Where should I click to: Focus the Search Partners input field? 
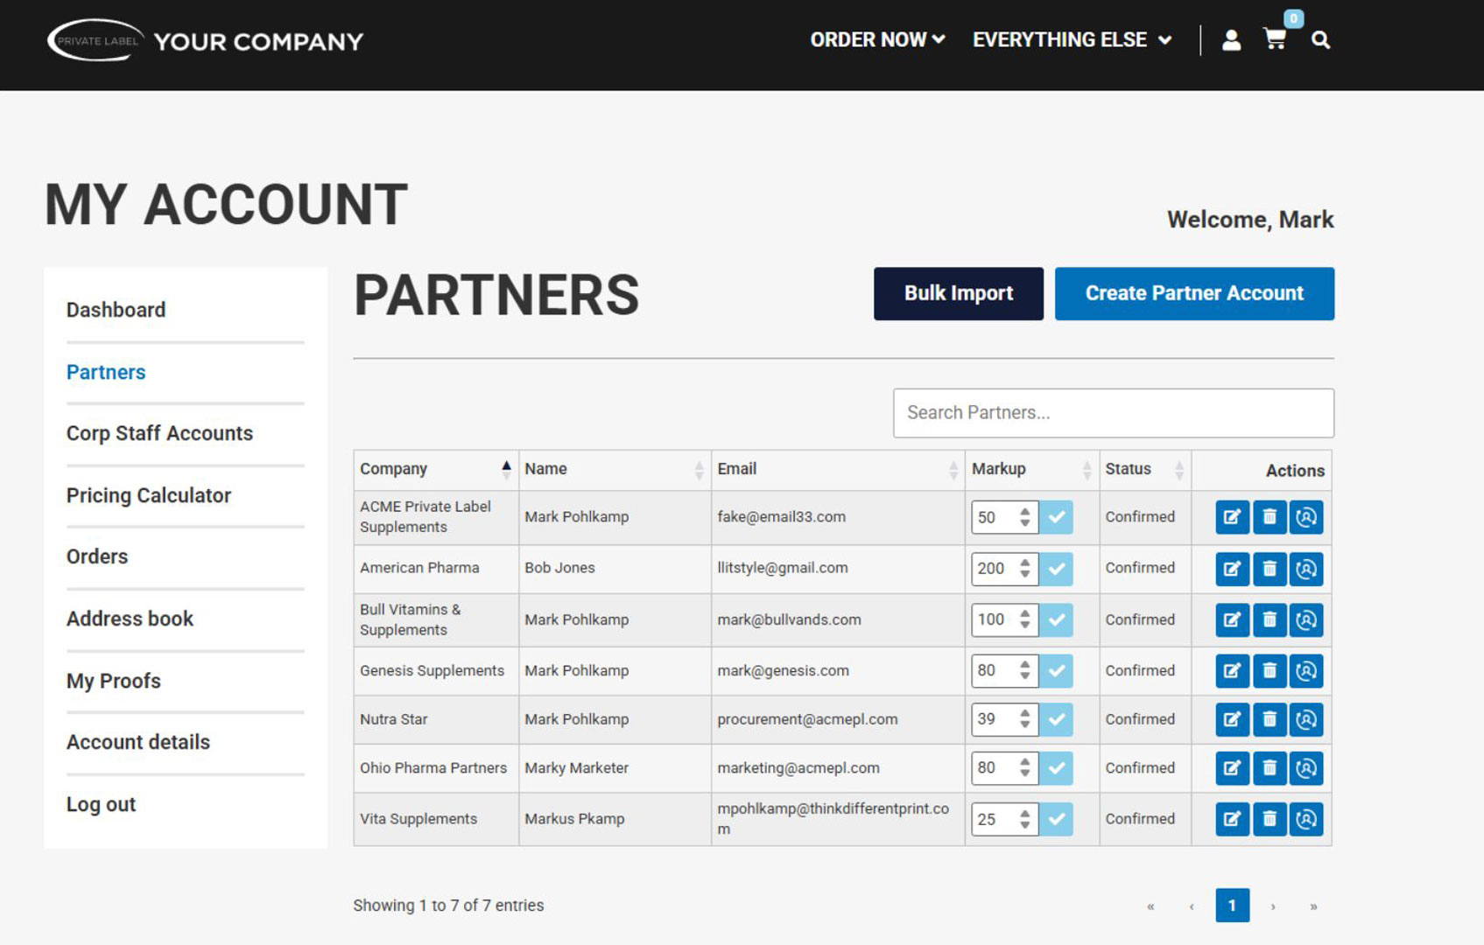(1114, 413)
